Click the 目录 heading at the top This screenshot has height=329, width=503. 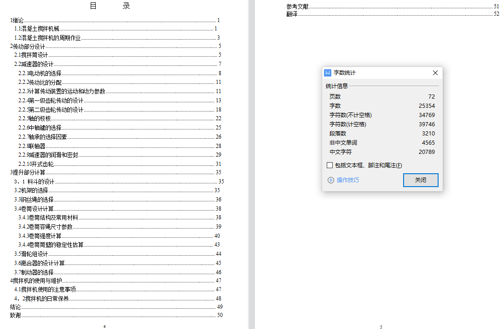click(x=110, y=6)
